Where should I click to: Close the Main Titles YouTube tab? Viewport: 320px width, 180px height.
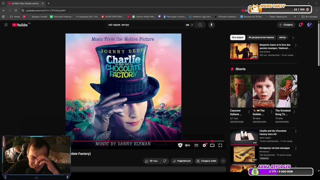point(42,3)
